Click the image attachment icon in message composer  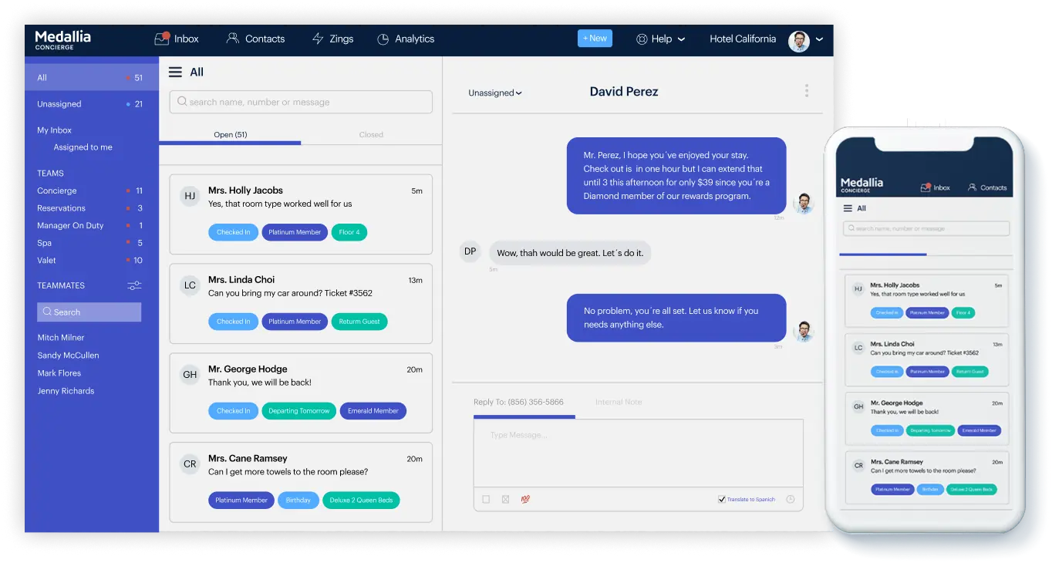pos(505,499)
